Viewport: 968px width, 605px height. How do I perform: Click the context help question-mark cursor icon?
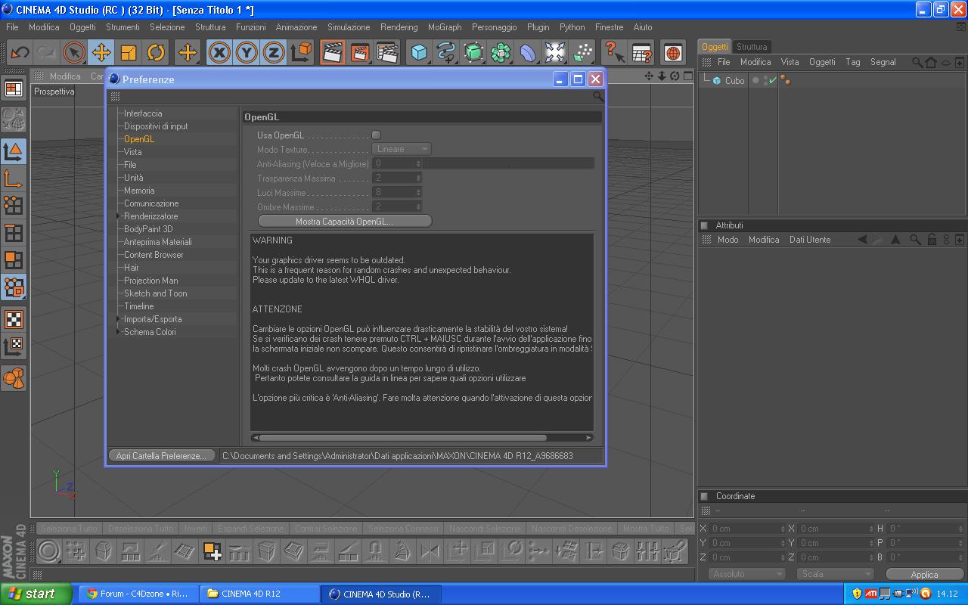point(614,52)
